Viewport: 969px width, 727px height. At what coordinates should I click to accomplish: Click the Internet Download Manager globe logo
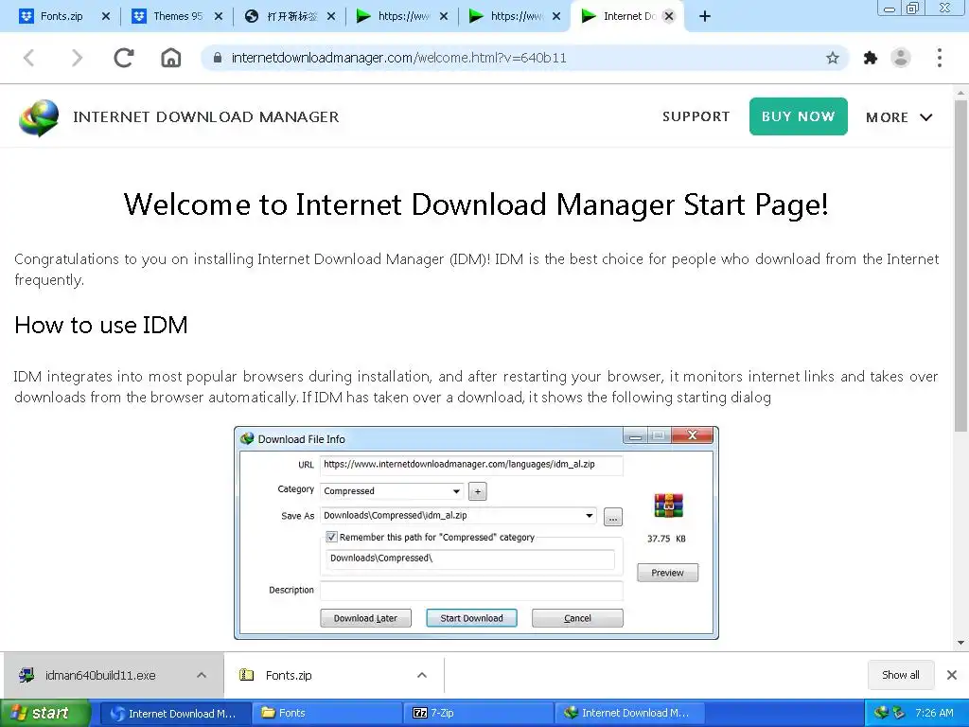coord(39,117)
